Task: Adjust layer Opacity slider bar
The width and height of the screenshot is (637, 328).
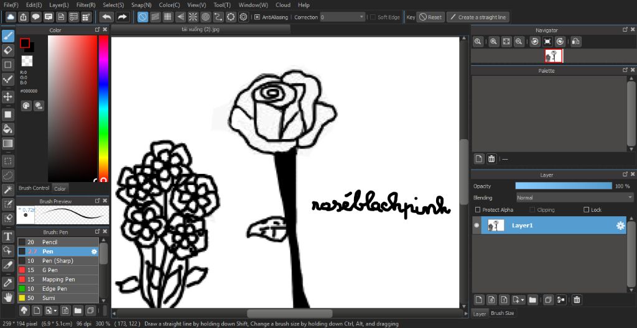Action: coord(564,186)
